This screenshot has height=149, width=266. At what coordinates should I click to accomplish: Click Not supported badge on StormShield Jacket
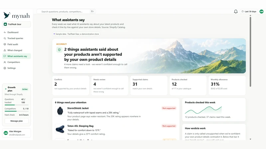pos(169,108)
